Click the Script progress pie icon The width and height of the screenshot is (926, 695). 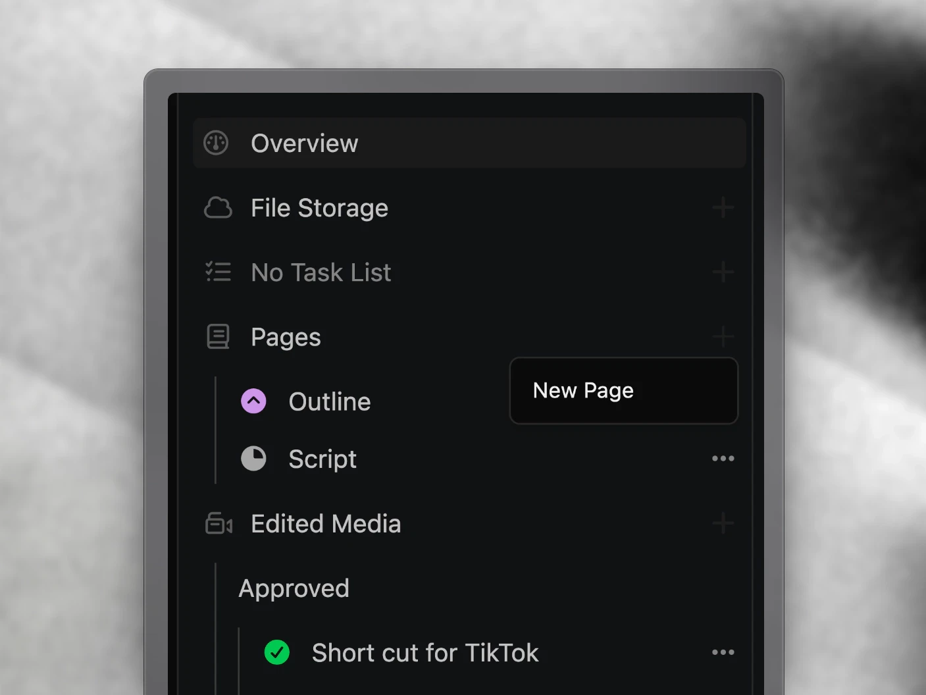click(x=253, y=459)
